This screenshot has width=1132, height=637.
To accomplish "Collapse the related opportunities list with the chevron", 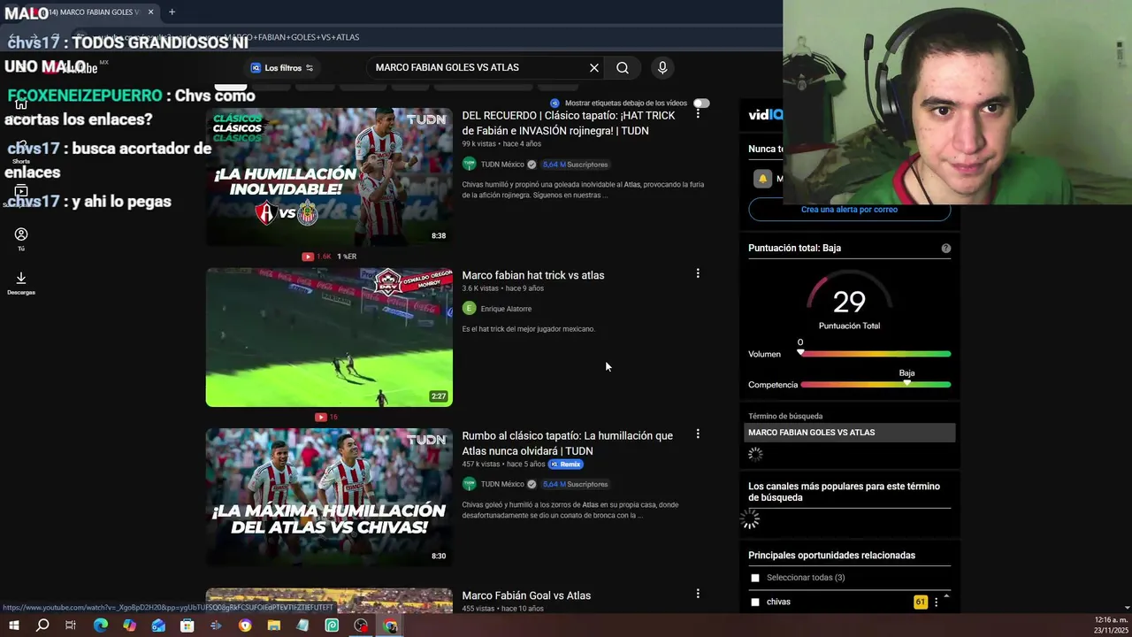I will (x=946, y=596).
